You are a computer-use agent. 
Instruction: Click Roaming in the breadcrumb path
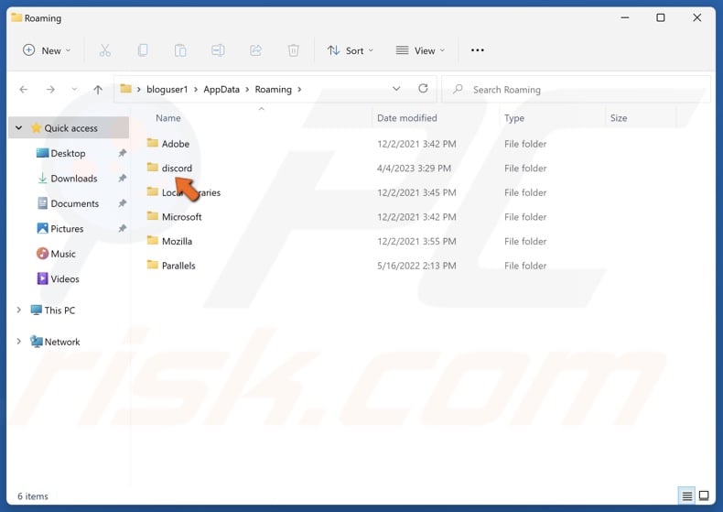(274, 90)
